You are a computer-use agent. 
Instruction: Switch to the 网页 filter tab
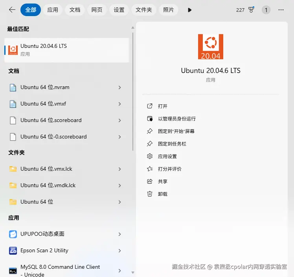pyautogui.click(x=97, y=10)
